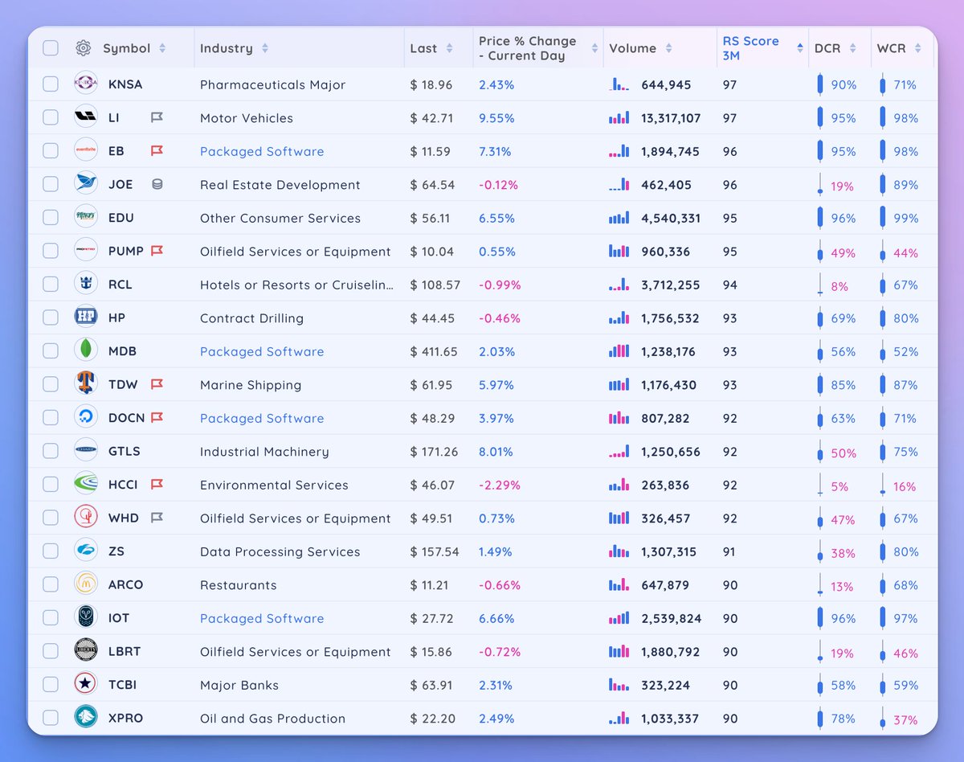Click the WCR range bar for XPRO
The width and height of the screenshot is (964, 762).
pos(883,719)
